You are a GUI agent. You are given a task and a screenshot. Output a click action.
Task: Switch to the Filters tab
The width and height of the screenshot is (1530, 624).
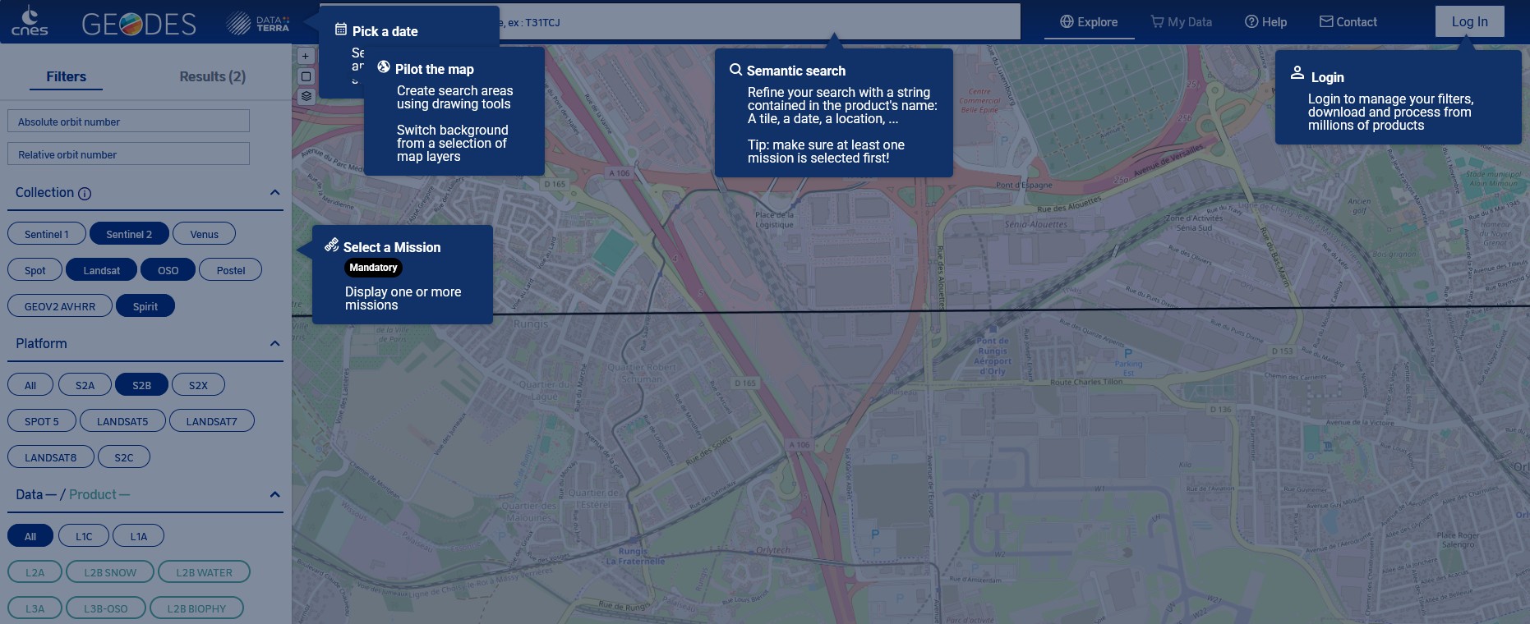(x=66, y=76)
